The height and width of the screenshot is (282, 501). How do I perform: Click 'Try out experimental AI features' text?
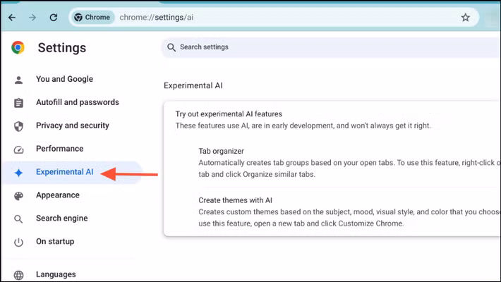point(229,114)
